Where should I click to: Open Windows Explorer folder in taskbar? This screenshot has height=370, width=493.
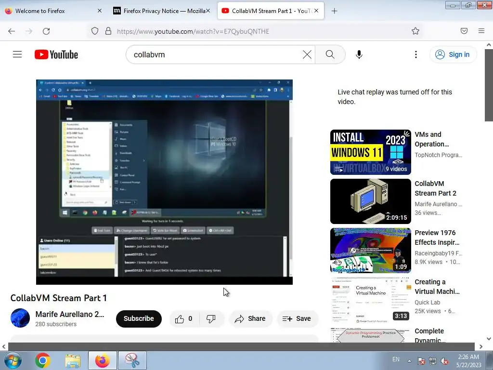pos(73,360)
